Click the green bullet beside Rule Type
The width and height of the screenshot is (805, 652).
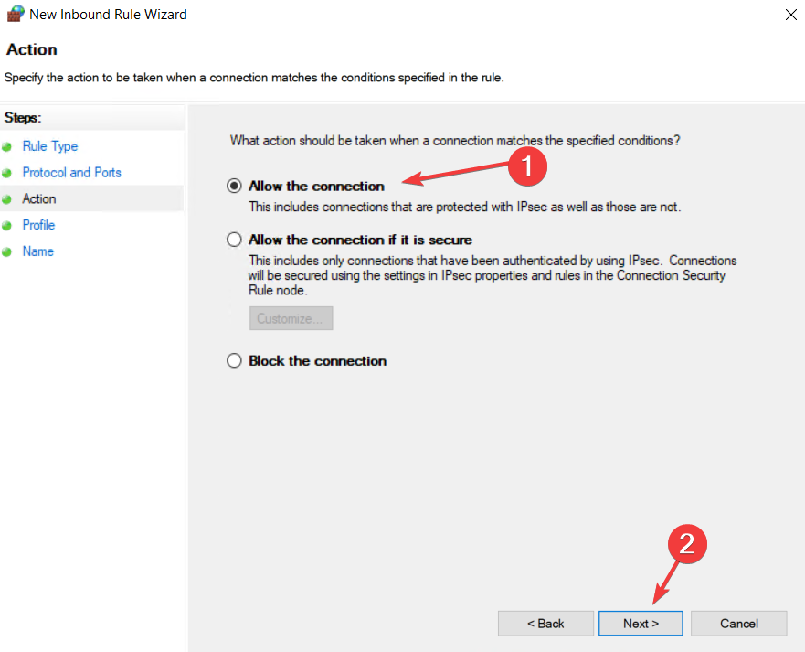point(8,147)
